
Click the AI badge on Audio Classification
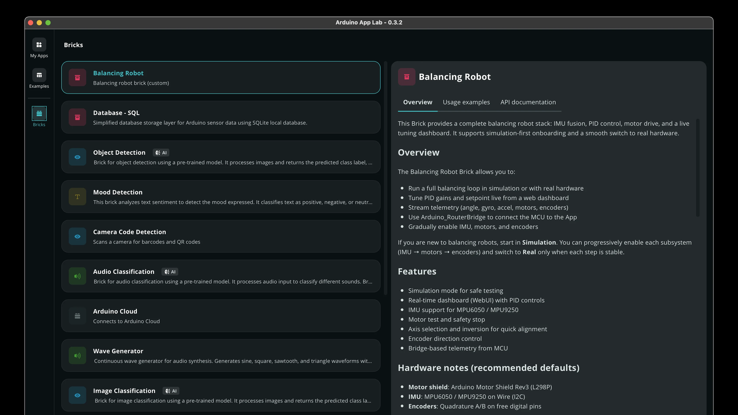pyautogui.click(x=170, y=272)
